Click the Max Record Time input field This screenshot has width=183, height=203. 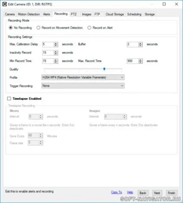click(x=133, y=61)
